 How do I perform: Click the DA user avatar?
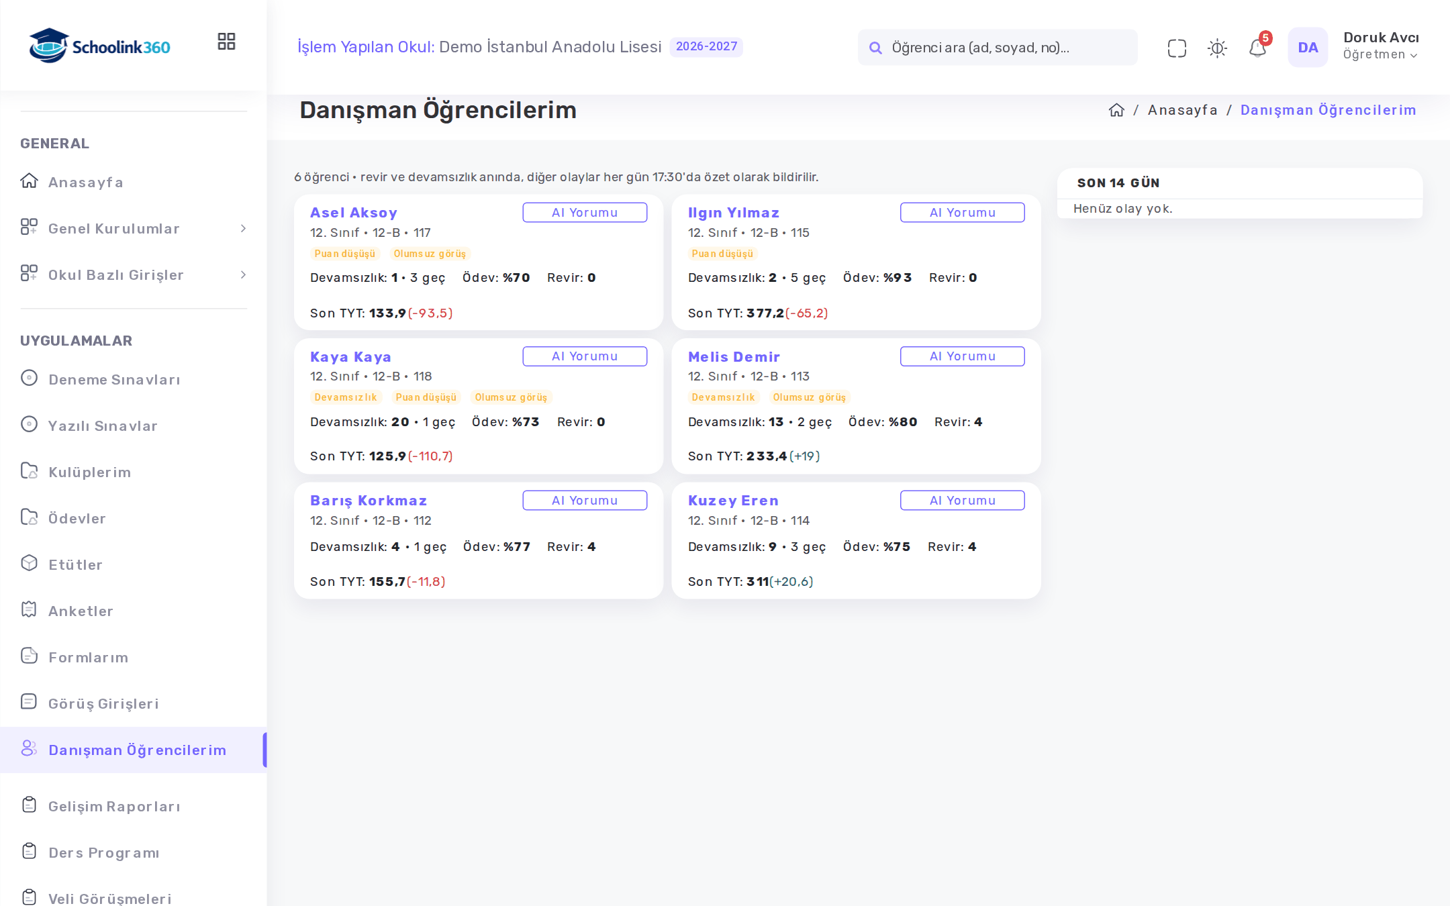(1308, 47)
